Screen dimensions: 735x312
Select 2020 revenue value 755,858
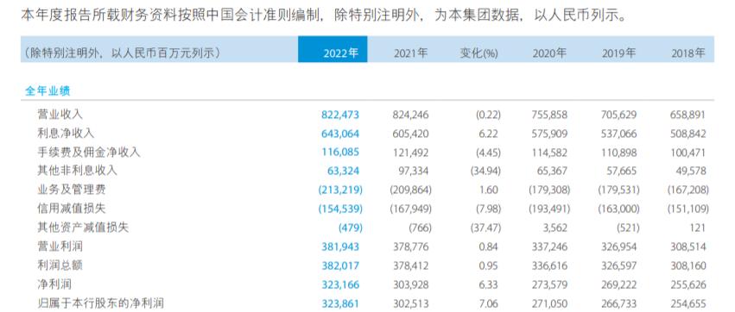548,115
